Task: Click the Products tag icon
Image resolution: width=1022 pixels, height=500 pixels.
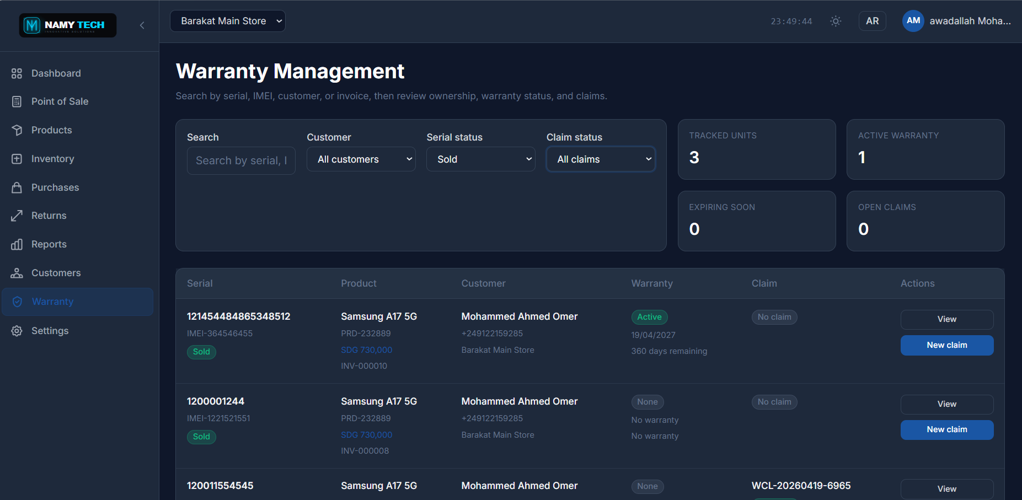Action: 17,130
